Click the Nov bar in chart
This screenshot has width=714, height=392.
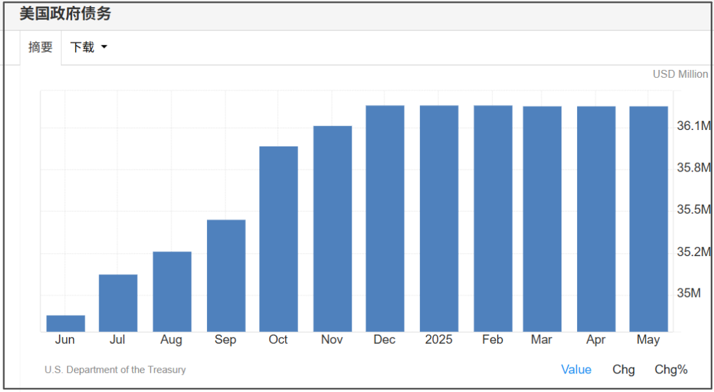(333, 229)
